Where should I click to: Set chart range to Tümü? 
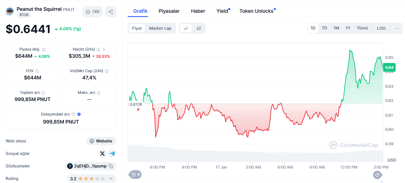pyautogui.click(x=362, y=28)
